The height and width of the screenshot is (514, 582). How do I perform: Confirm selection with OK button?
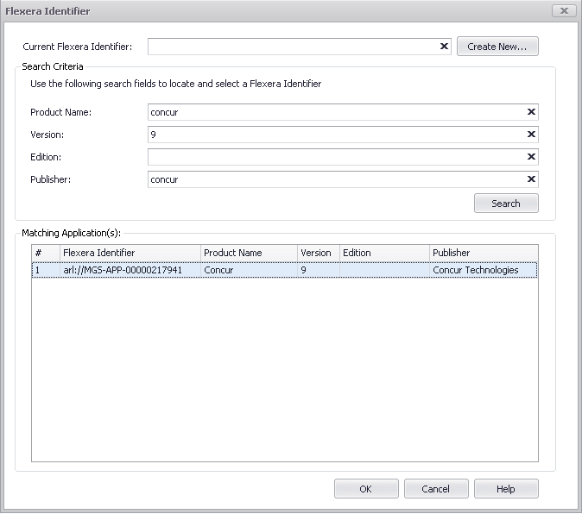pos(365,489)
